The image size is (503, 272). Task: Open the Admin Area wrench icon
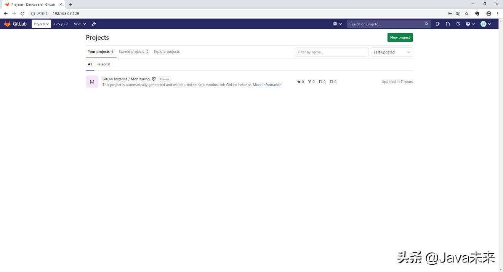[x=94, y=24]
